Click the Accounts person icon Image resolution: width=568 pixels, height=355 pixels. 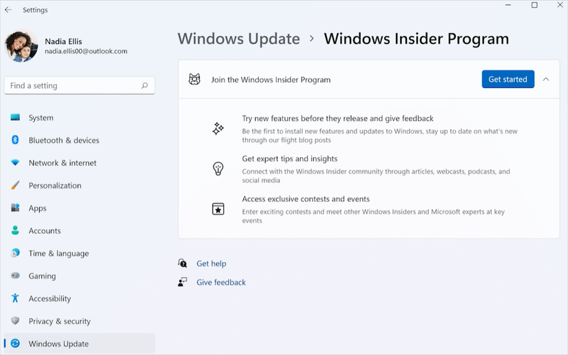[15, 230]
